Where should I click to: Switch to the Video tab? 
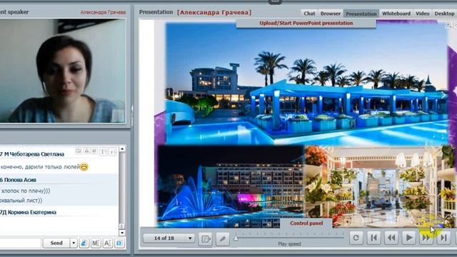coord(422,14)
